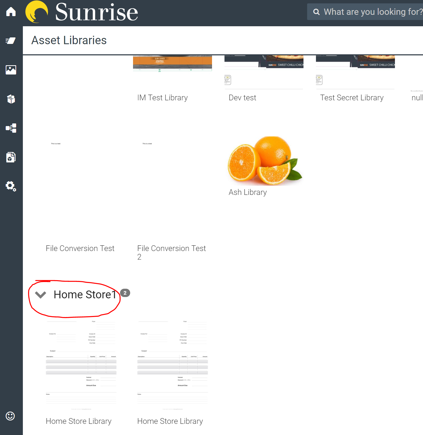The image size is (423, 435).
Task: Open the Test Secret Library
Action: tap(352, 98)
